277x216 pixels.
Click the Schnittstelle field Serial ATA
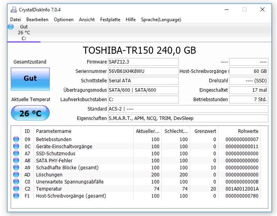(143, 81)
